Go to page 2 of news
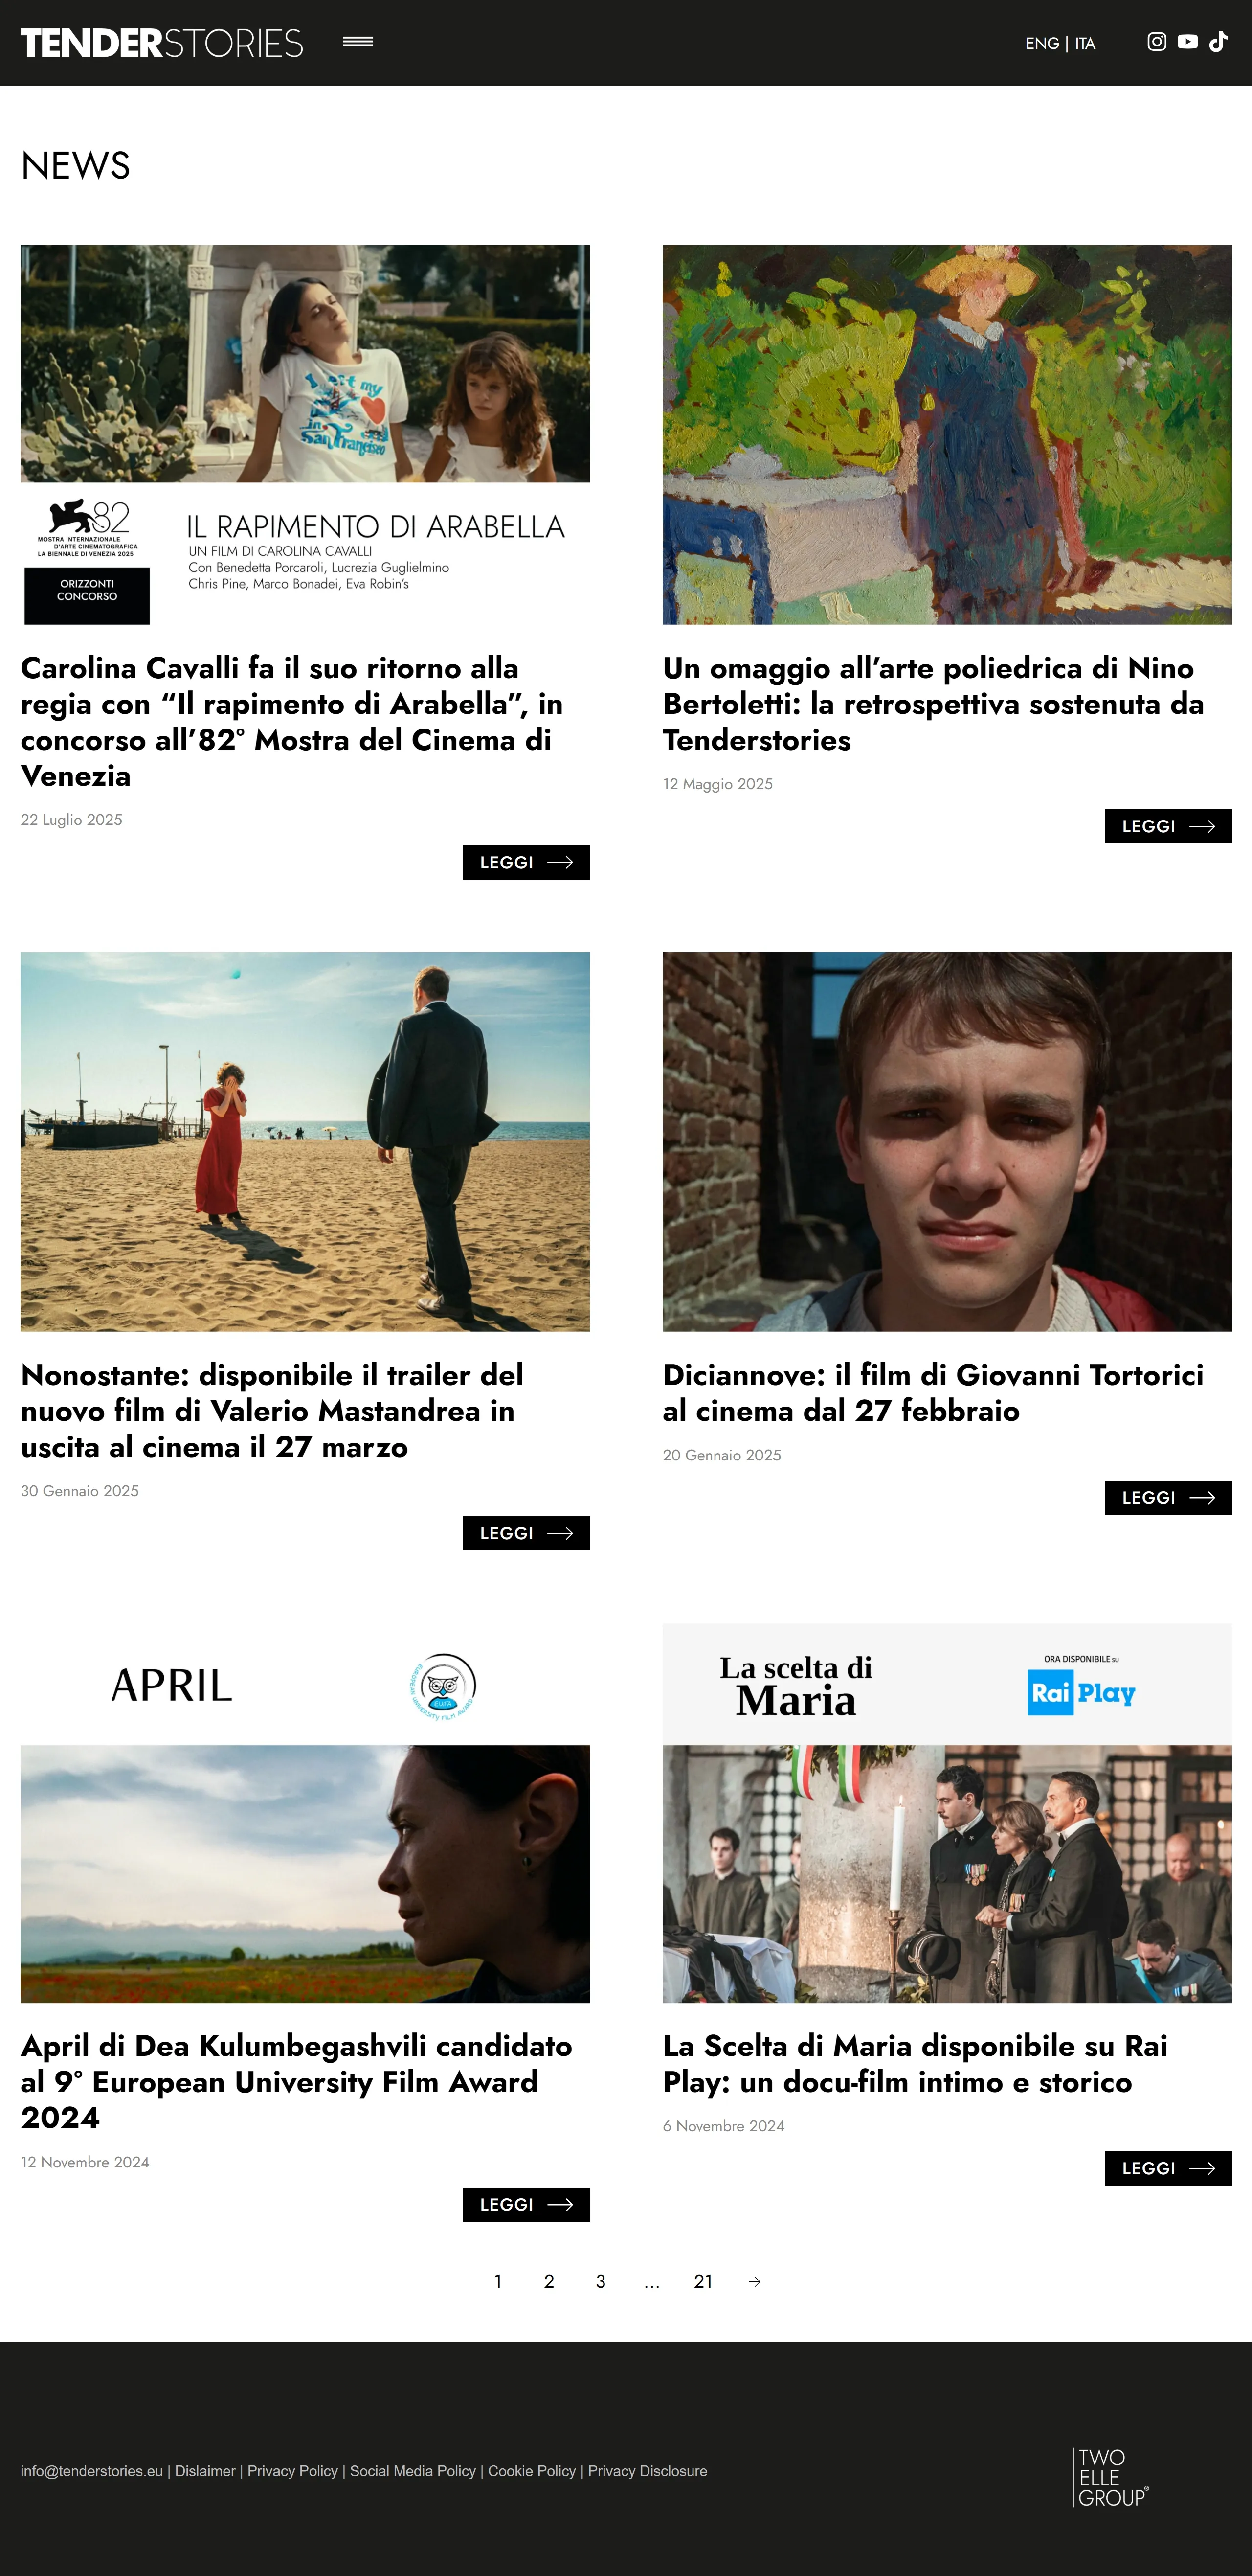 (549, 2281)
